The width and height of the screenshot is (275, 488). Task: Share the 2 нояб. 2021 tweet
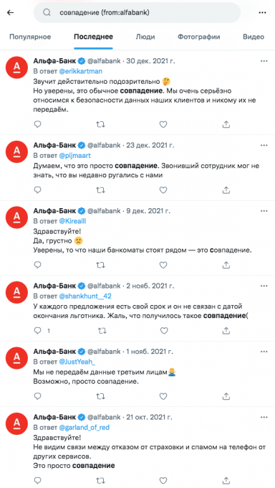(226, 331)
